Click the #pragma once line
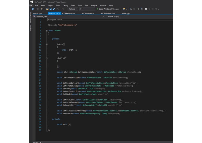Viewport: 202px width, 143px height. pos(55,19)
